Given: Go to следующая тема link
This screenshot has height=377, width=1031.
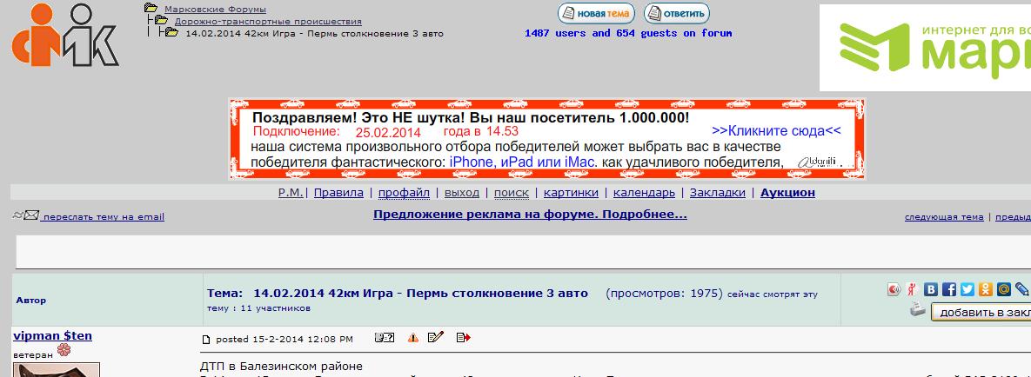Looking at the screenshot, I should tap(944, 217).
